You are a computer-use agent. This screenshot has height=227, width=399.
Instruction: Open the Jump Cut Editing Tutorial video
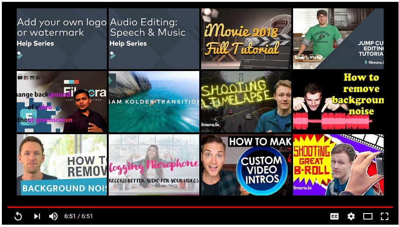(x=338, y=39)
